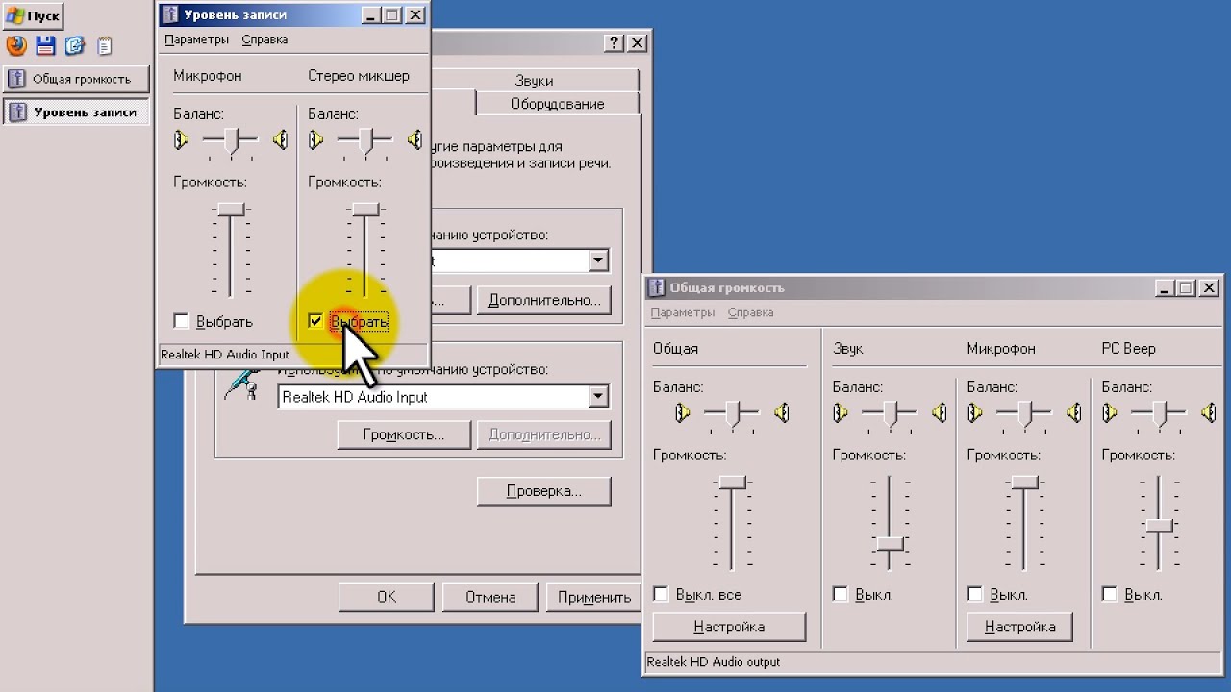Click right speaker icon of Общая balance

(782, 413)
